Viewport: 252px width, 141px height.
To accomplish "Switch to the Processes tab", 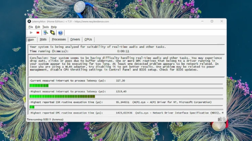I will click(x=59, y=39).
